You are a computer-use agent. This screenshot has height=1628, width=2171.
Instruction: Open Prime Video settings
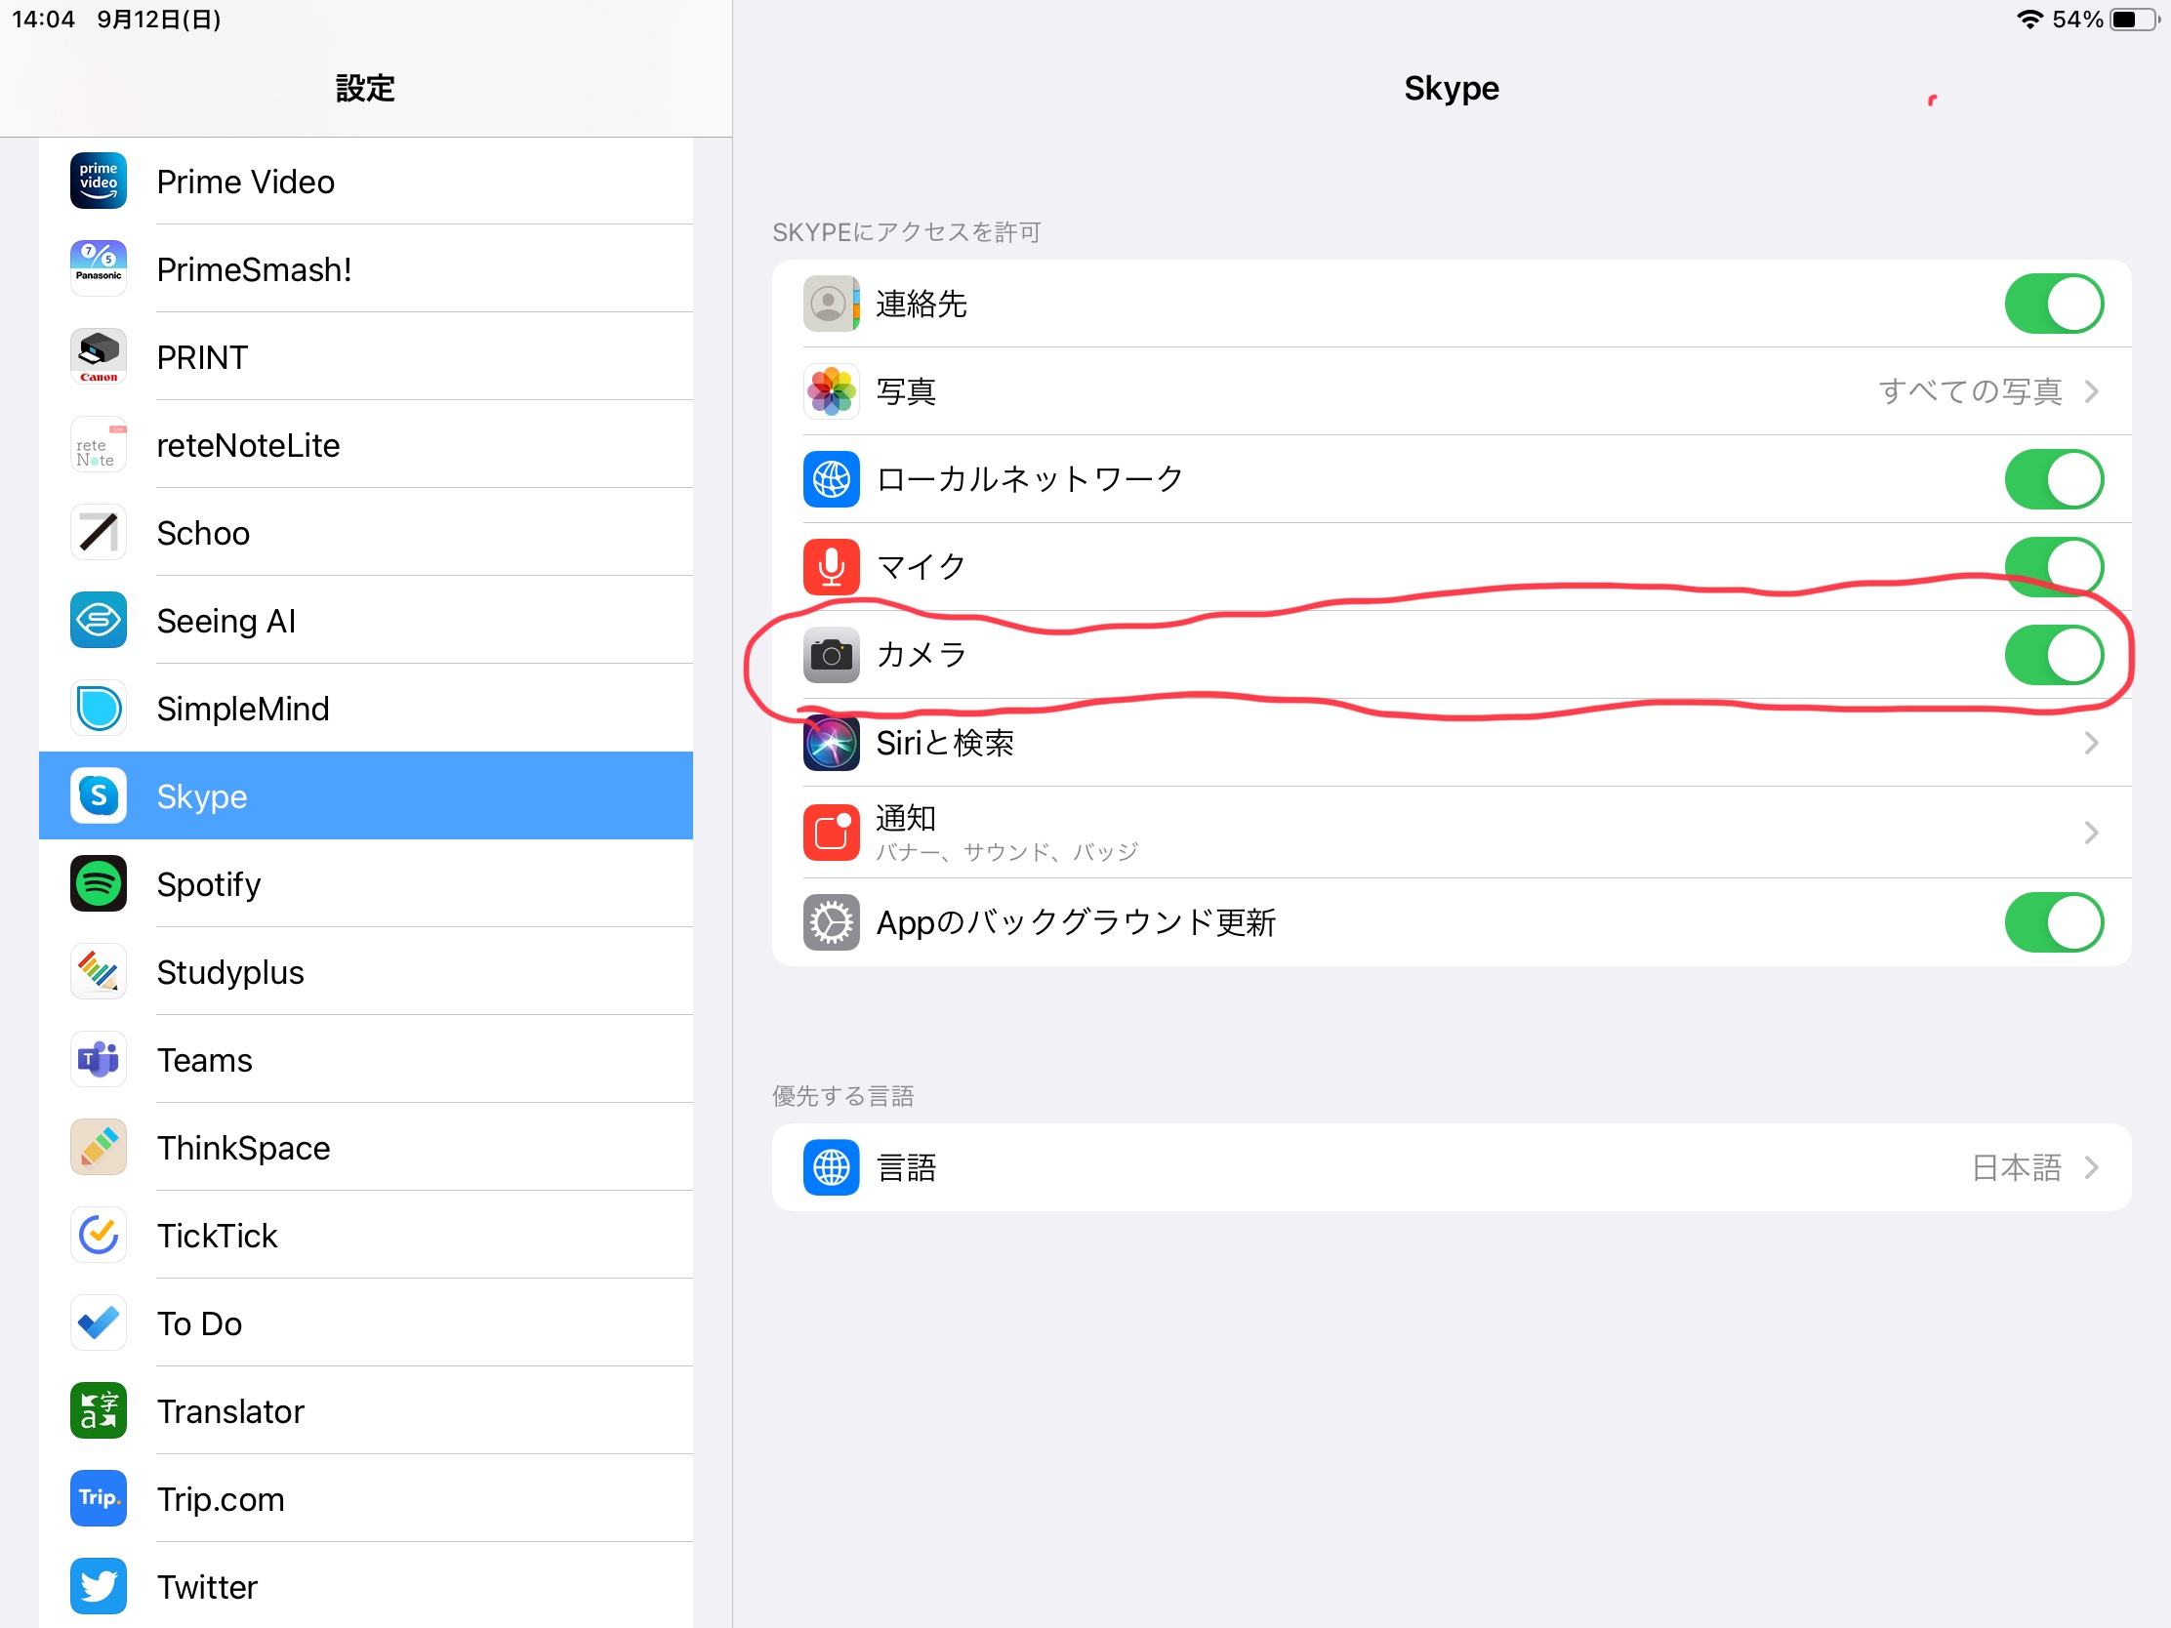pyautogui.click(x=366, y=181)
